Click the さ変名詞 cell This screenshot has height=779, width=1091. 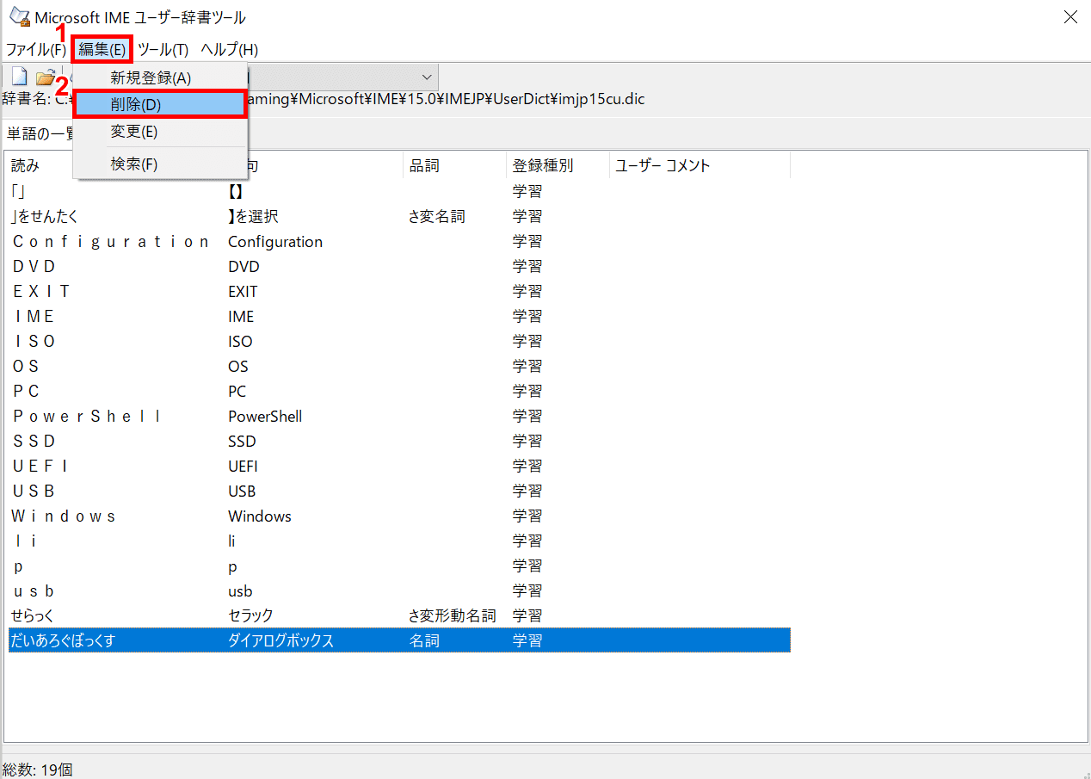(x=437, y=217)
